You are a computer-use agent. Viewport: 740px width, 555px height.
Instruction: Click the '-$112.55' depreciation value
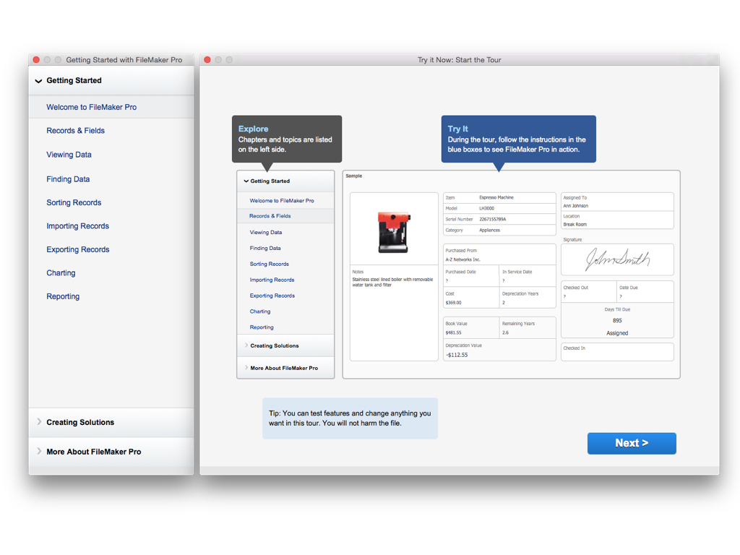pos(457,355)
